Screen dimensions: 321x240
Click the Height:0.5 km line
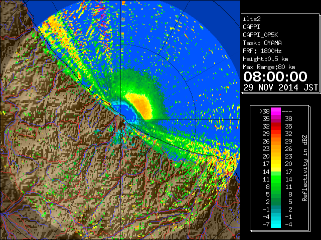(265, 59)
